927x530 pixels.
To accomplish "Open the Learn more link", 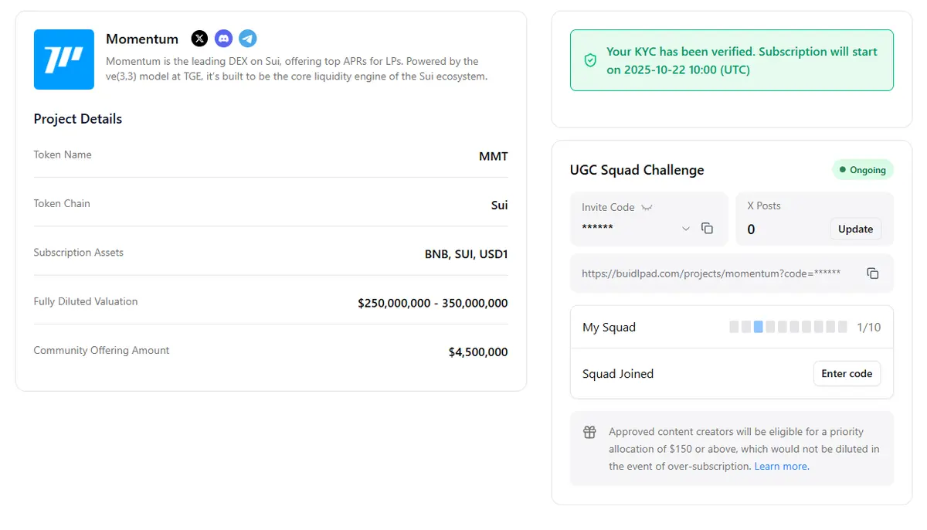I will point(780,467).
